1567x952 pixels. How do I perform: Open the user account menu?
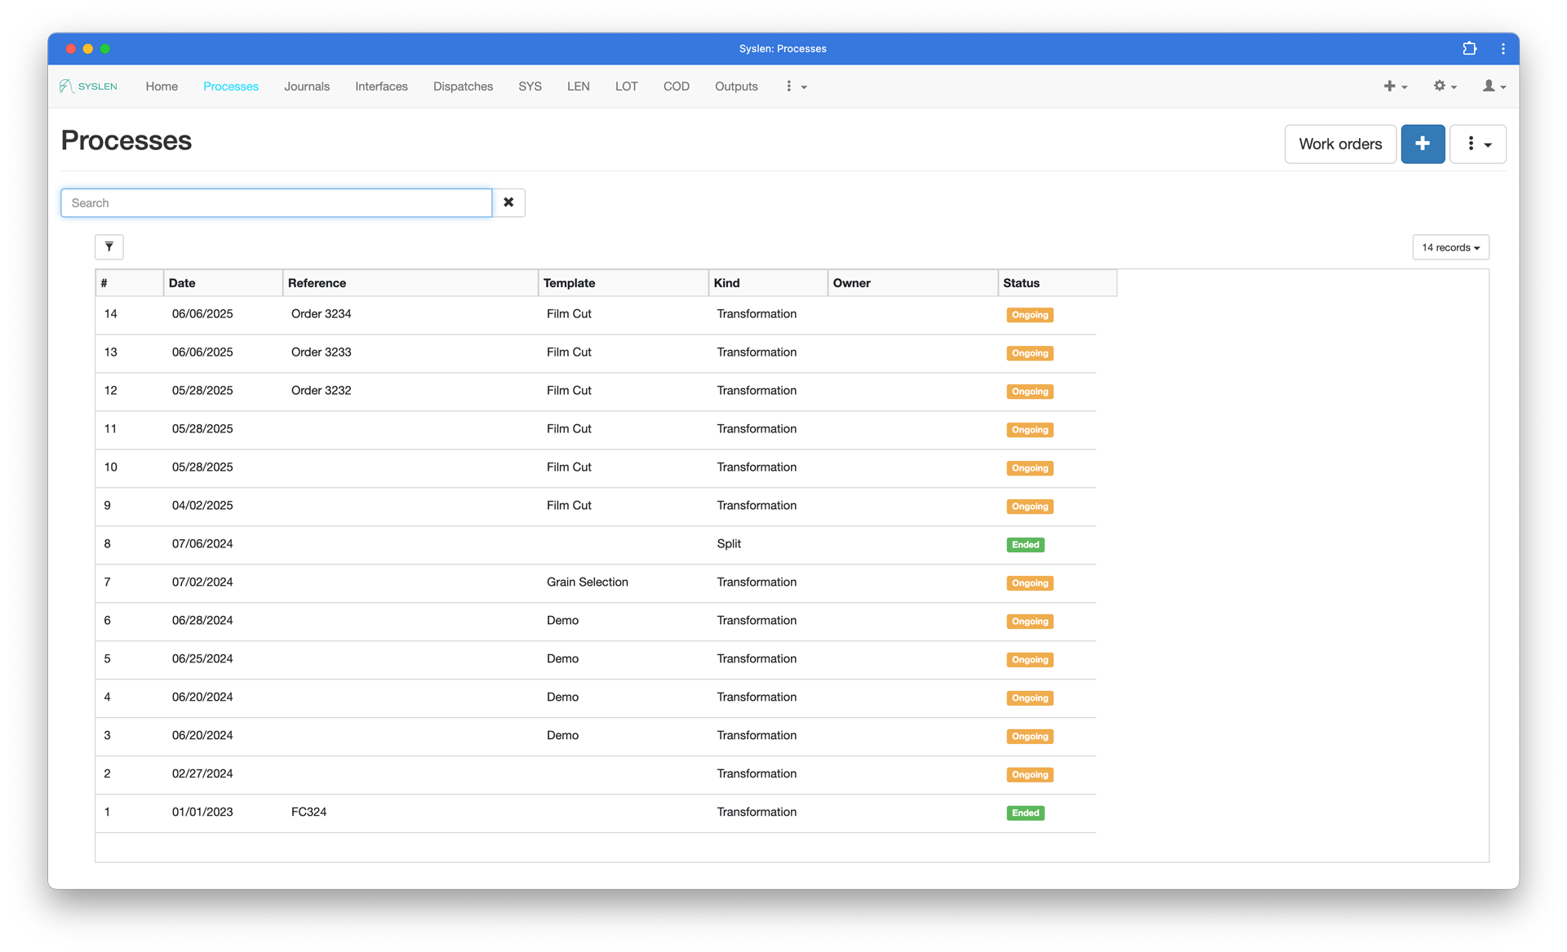(x=1494, y=86)
